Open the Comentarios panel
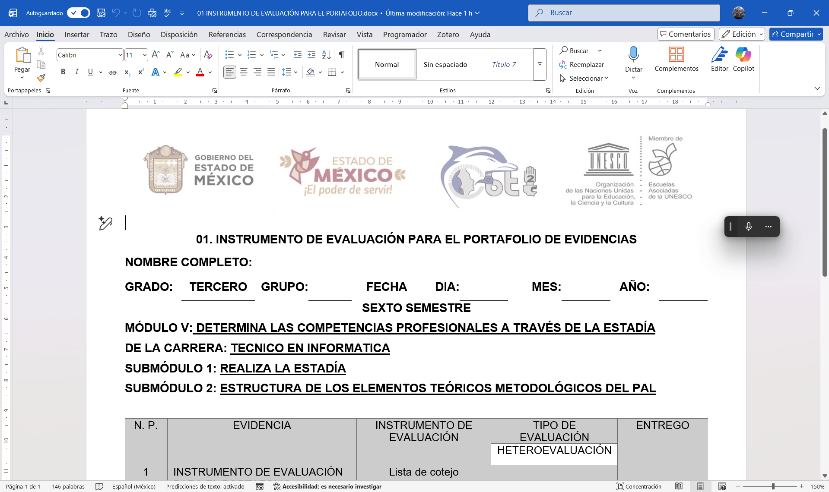The width and height of the screenshot is (829, 492). 685,34
